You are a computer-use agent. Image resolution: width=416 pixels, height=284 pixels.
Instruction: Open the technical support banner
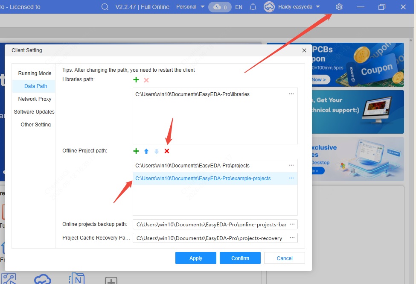coord(358,112)
